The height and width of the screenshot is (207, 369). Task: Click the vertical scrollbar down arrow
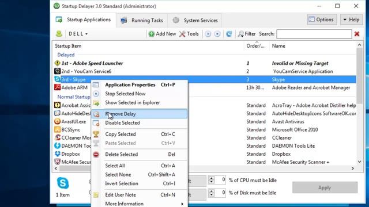359,162
